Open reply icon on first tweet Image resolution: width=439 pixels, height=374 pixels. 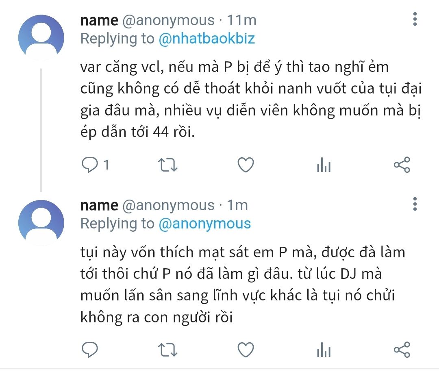89,165
